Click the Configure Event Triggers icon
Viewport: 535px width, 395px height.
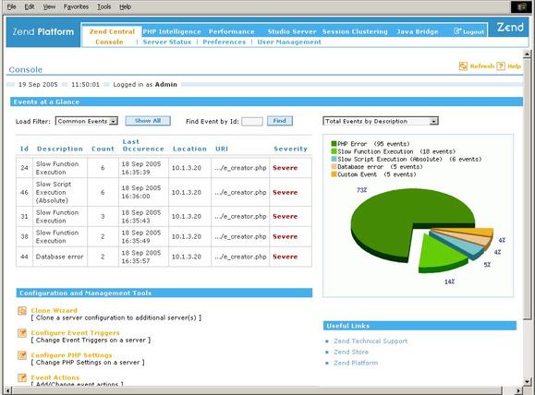click(x=22, y=333)
